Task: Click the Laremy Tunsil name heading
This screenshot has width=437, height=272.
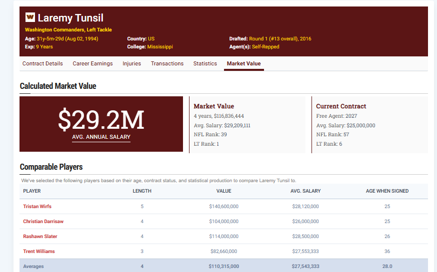Action: (70, 18)
